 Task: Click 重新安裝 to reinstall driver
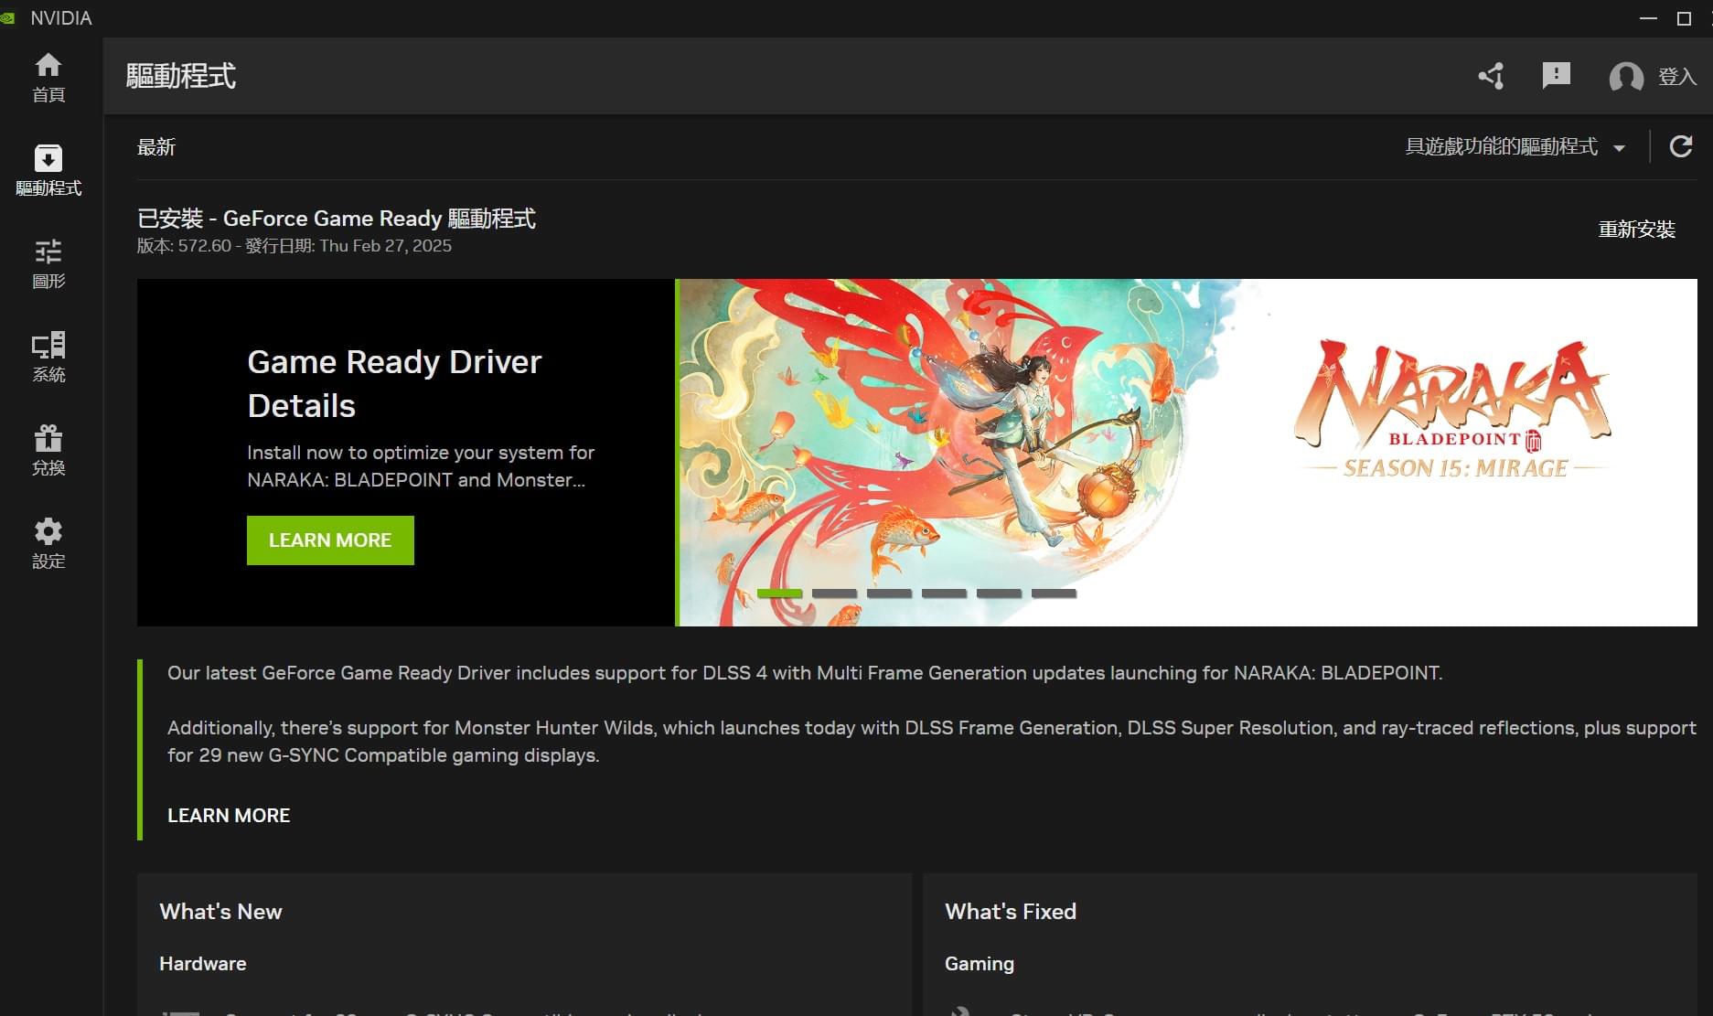point(1636,230)
